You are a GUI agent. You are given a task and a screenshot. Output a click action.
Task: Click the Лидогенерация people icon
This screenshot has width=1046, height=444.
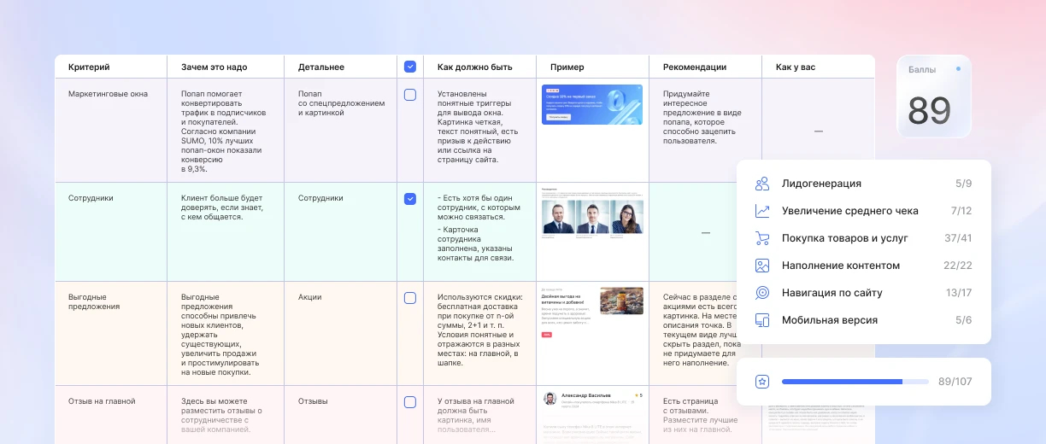(x=762, y=184)
